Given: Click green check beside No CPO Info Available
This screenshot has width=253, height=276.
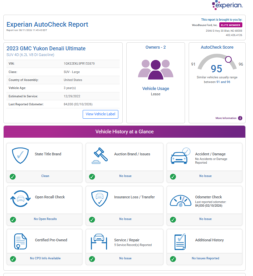Looking at the screenshot, I should click(13, 259).
